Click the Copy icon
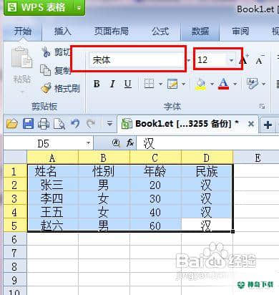The height and width of the screenshot is (295, 279). 45,70
